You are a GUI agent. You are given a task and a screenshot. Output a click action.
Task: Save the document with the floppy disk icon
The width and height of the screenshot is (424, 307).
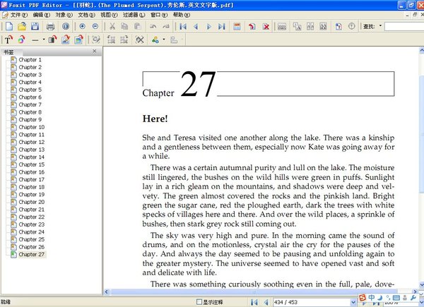[x=35, y=26]
